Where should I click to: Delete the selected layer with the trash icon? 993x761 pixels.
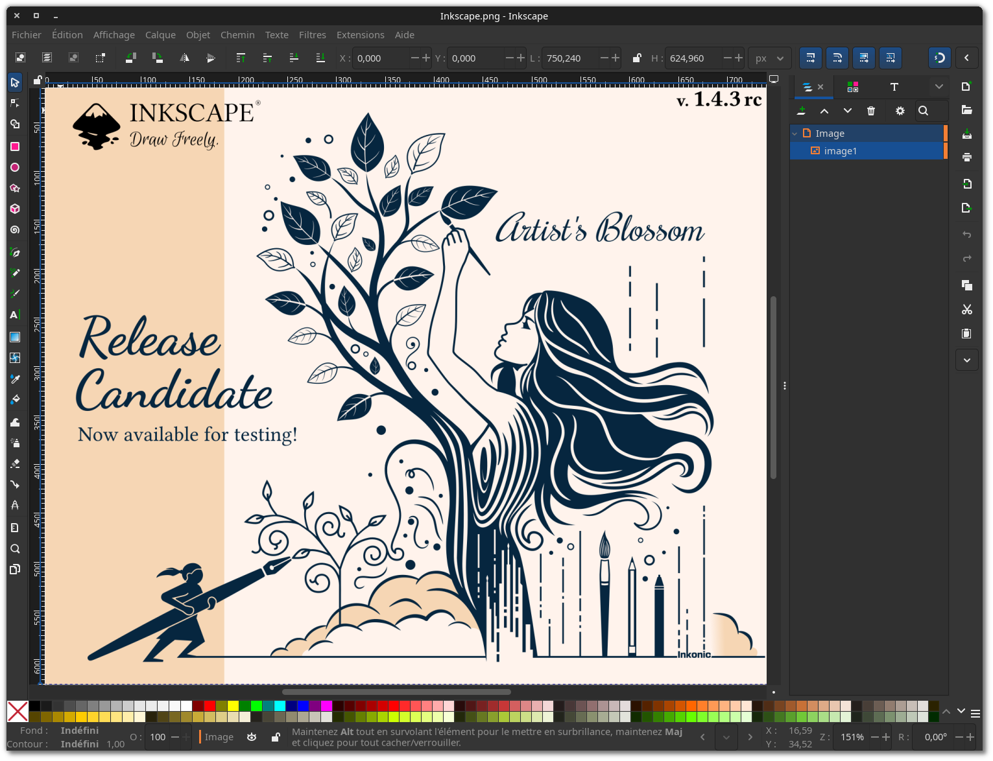point(871,110)
